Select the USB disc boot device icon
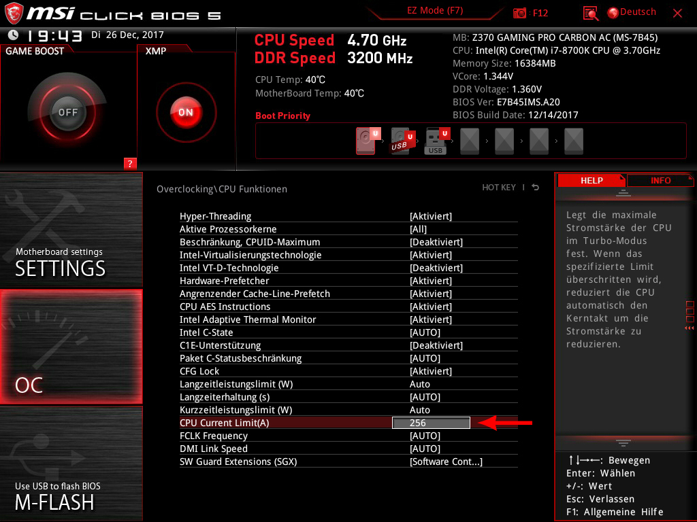 click(402, 141)
